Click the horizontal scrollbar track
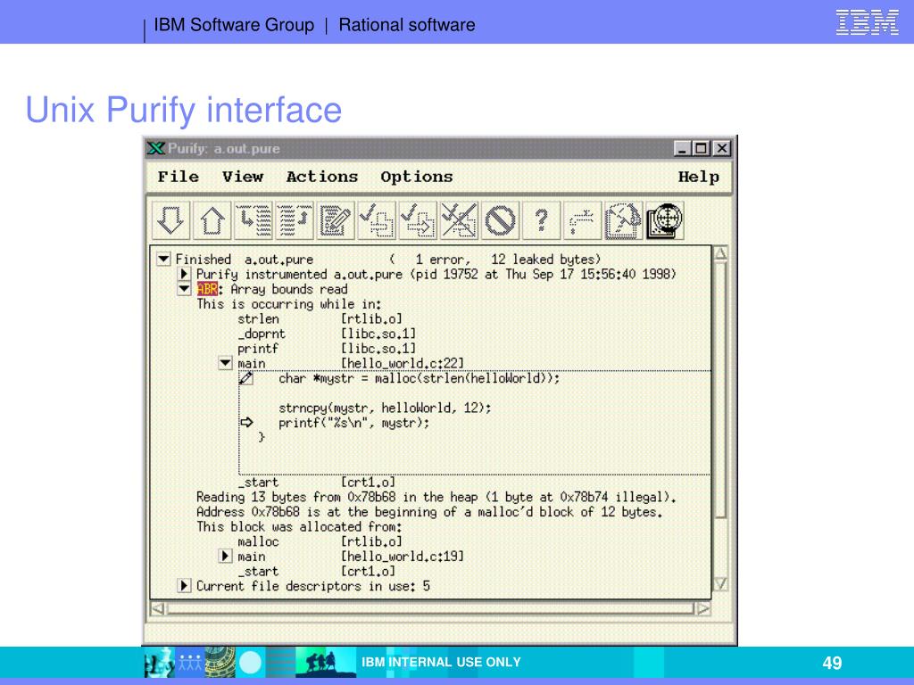The image size is (914, 685). pos(431,608)
